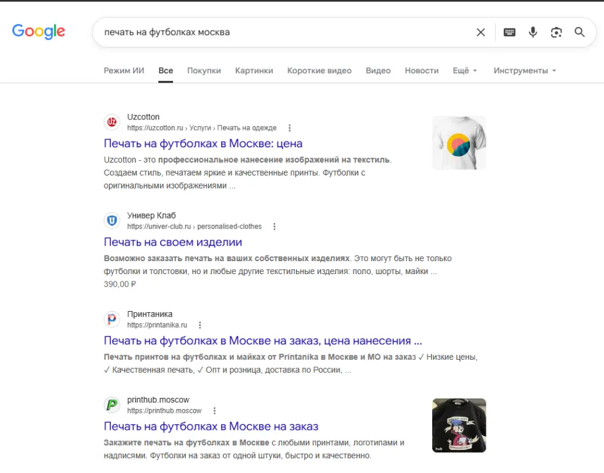The image size is (604, 473).
Task: Click snippet starting Uzcotton - это профессиональное
Action: (248, 172)
